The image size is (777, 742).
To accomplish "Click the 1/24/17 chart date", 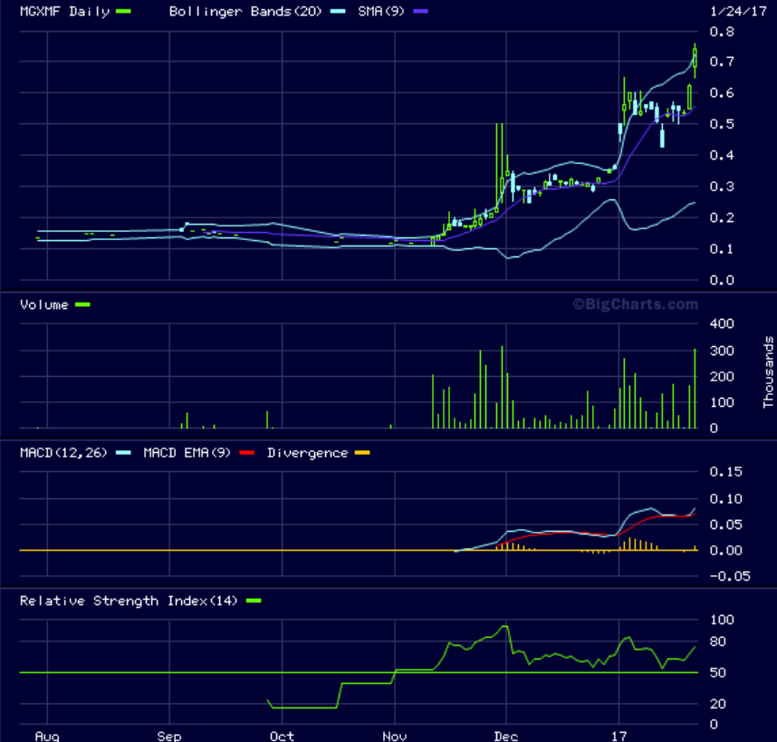I will tap(738, 12).
